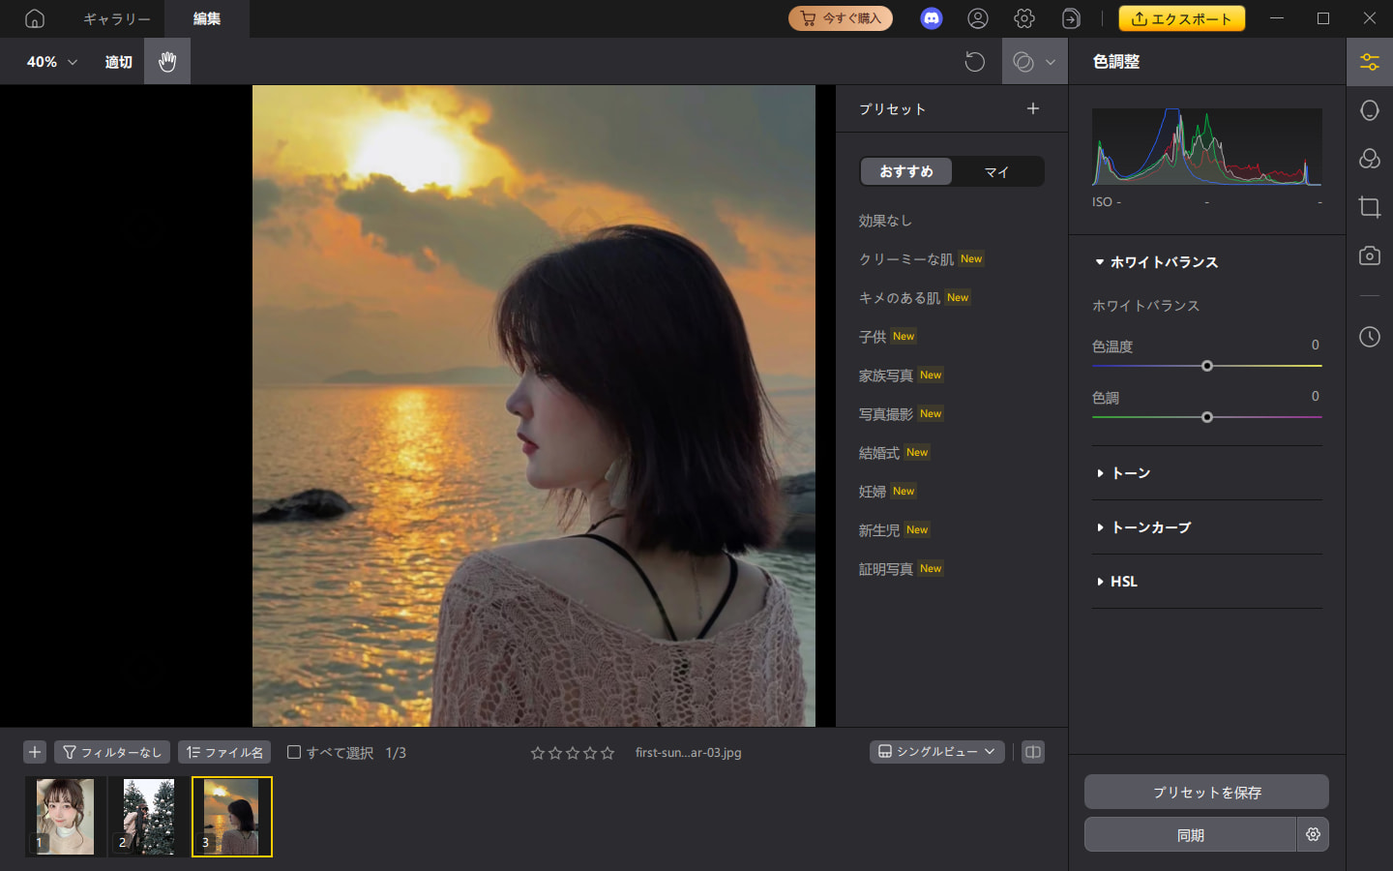Select the color adjustment sliders icon
Screen dimensions: 1393x871
[x=1370, y=61]
